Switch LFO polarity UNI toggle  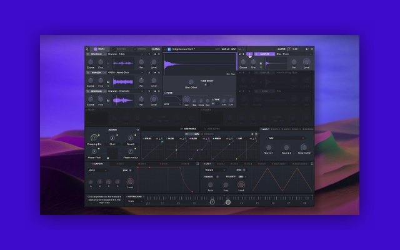point(242,176)
